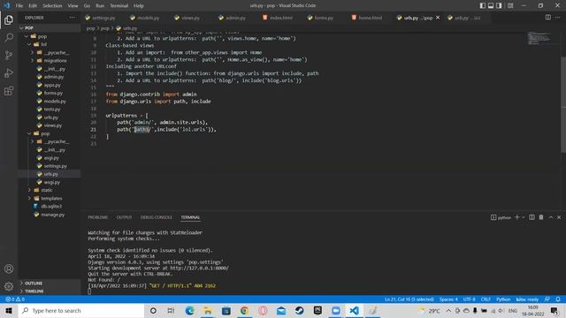Click the Python language mode indicator

(503, 299)
